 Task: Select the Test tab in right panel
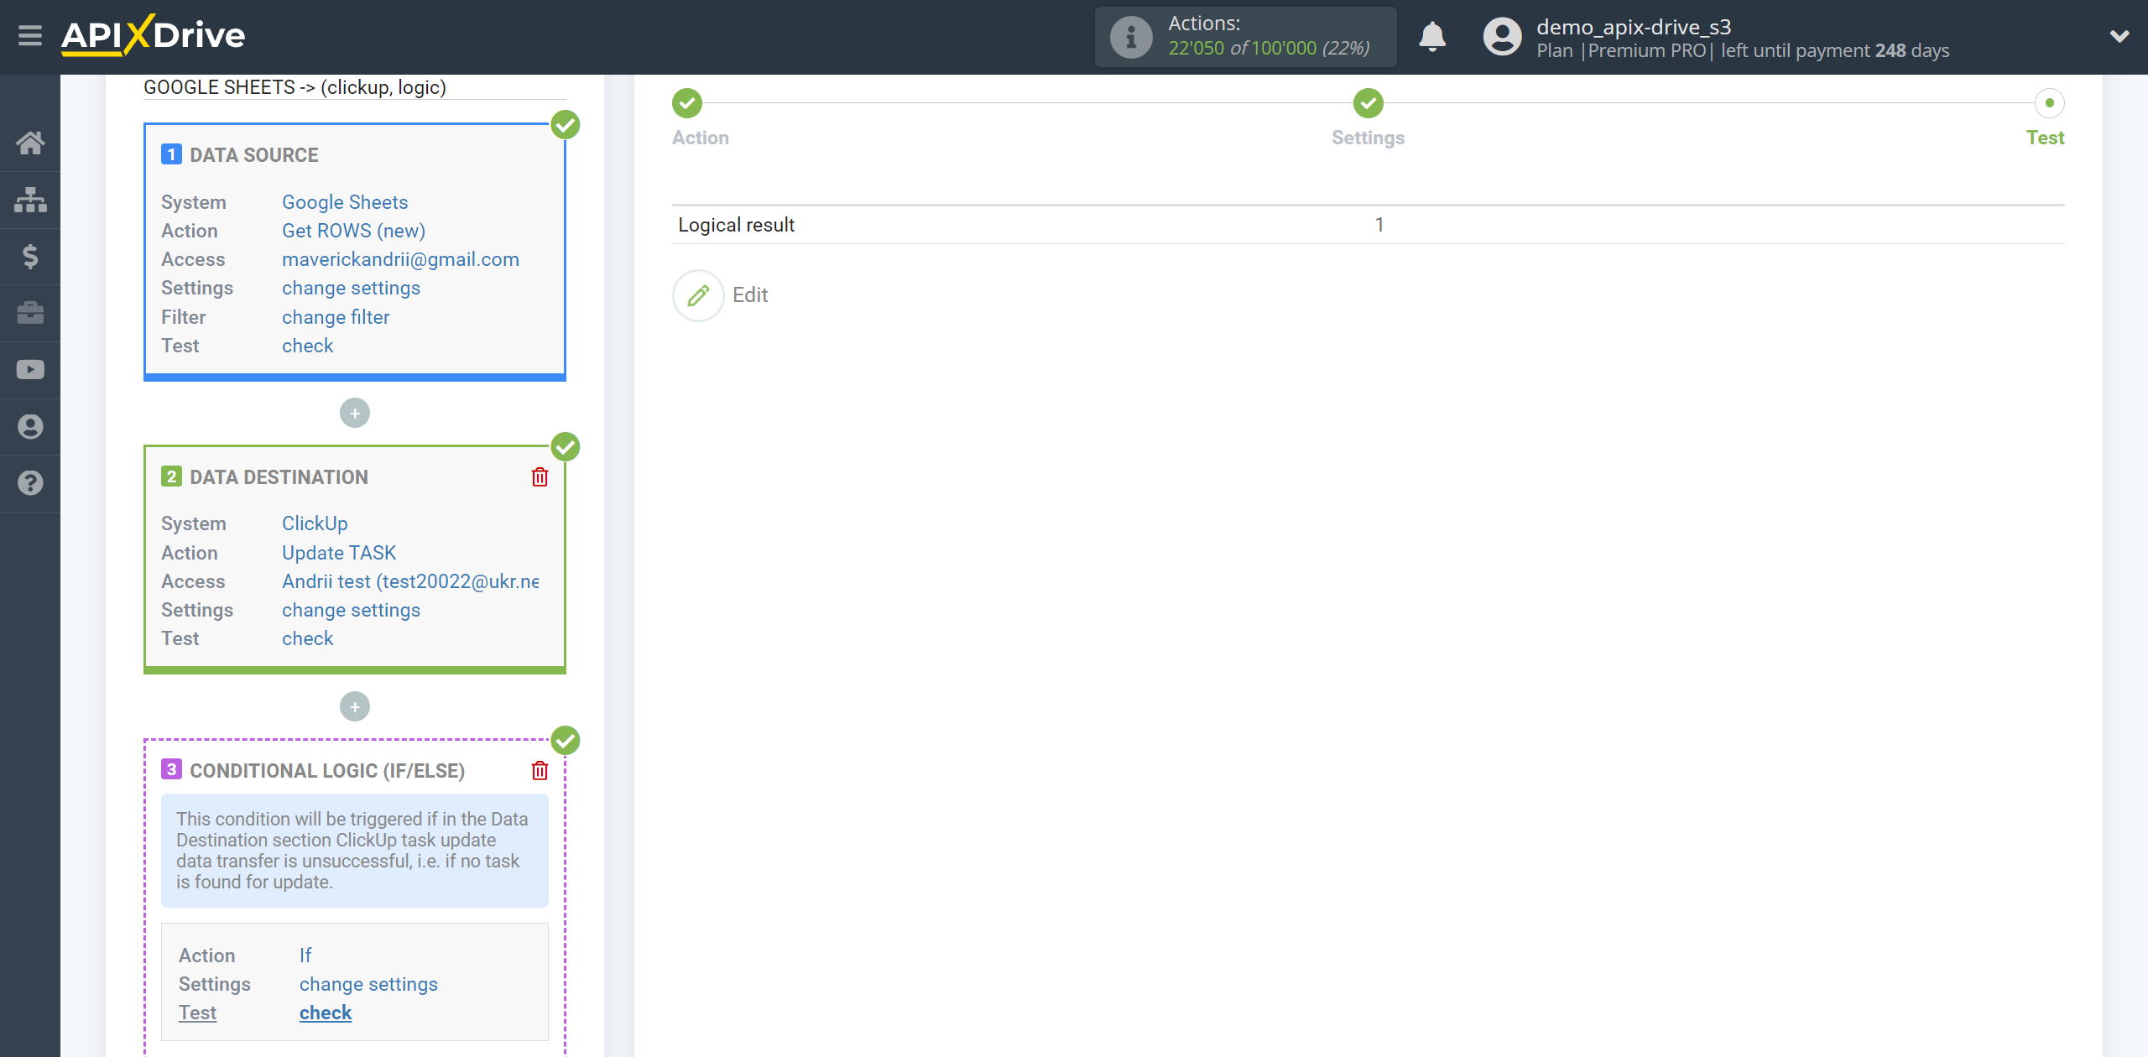pos(2046,137)
